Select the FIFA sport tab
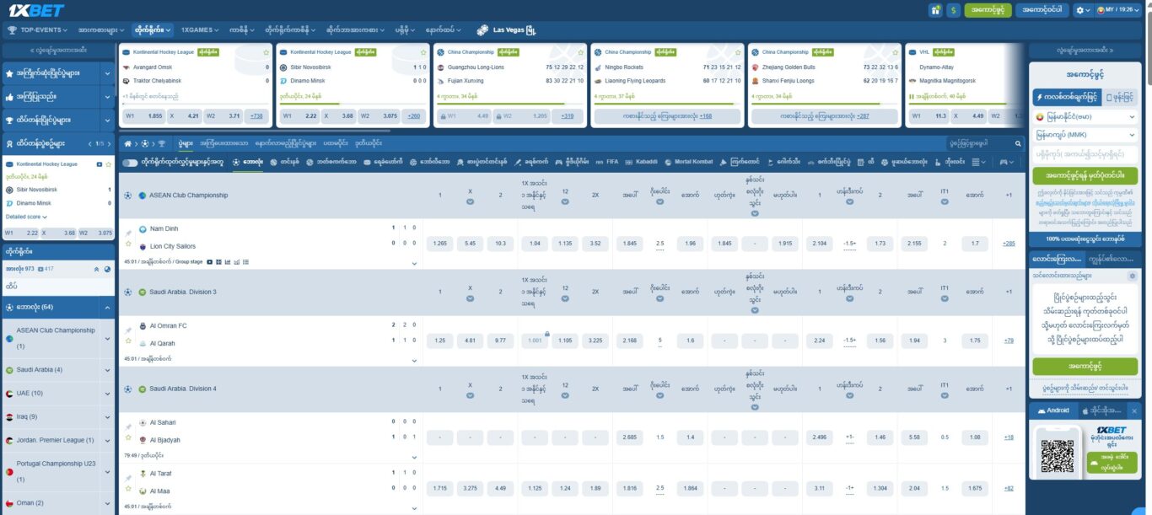The width and height of the screenshot is (1152, 515). (x=606, y=162)
